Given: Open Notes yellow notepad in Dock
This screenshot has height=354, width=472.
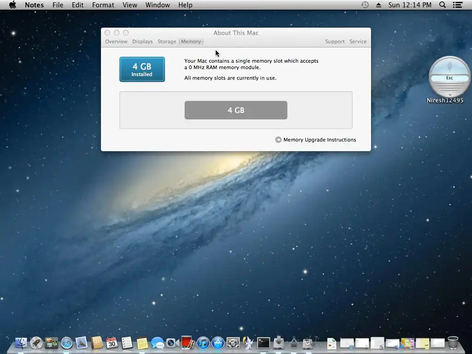Looking at the screenshot, I should (142, 343).
